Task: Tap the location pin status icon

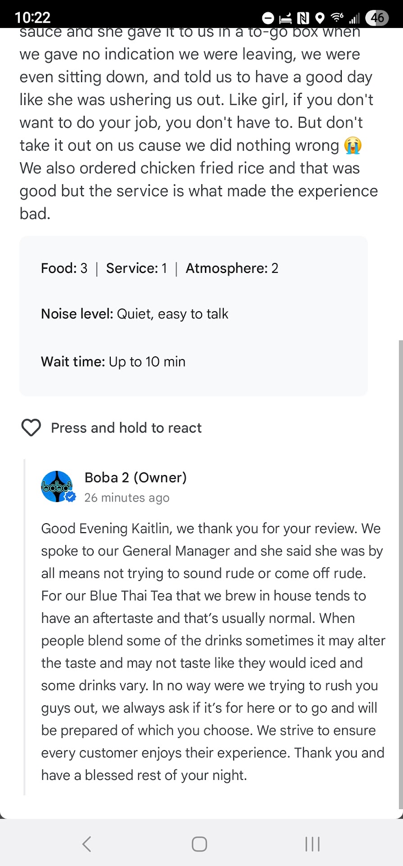Action: point(320,18)
